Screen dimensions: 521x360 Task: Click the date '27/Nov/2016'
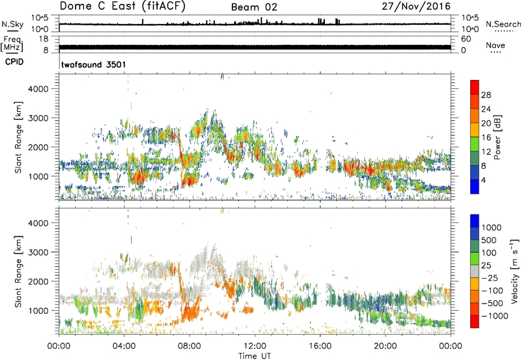point(416,6)
